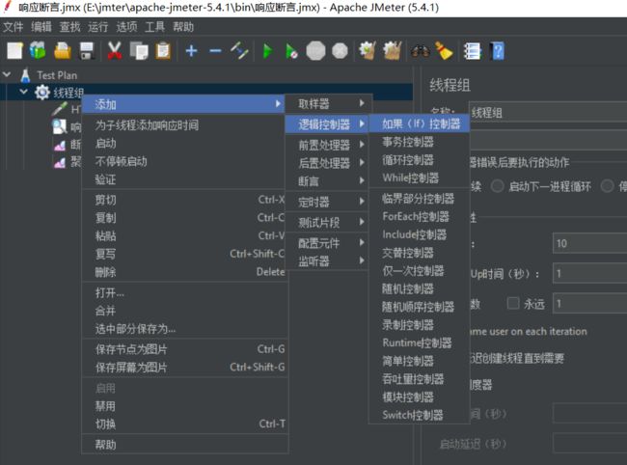Click the New test plan icon
Viewport: 627px width, 465px height.
point(14,51)
